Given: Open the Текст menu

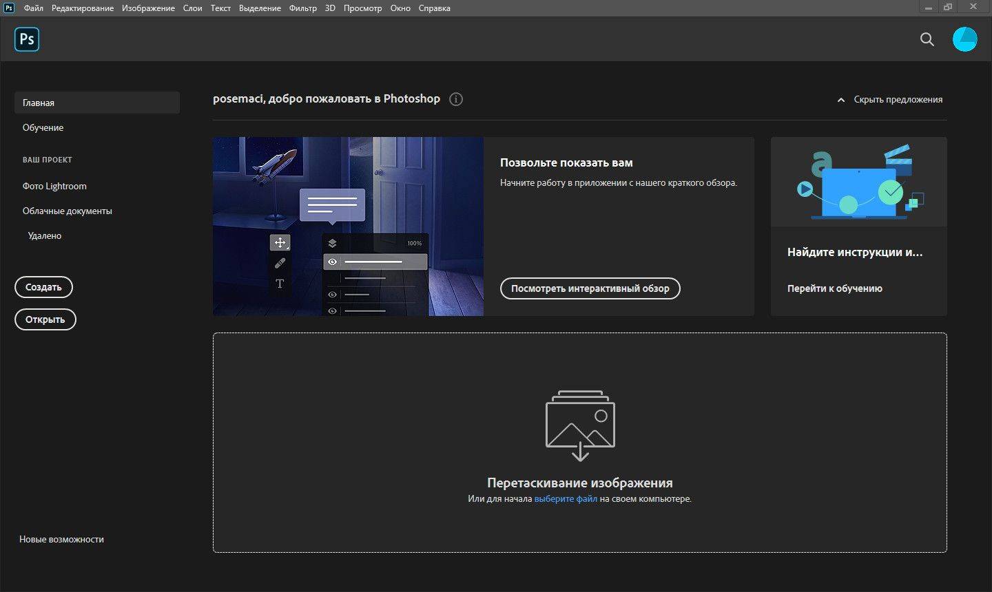Looking at the screenshot, I should coord(220,8).
